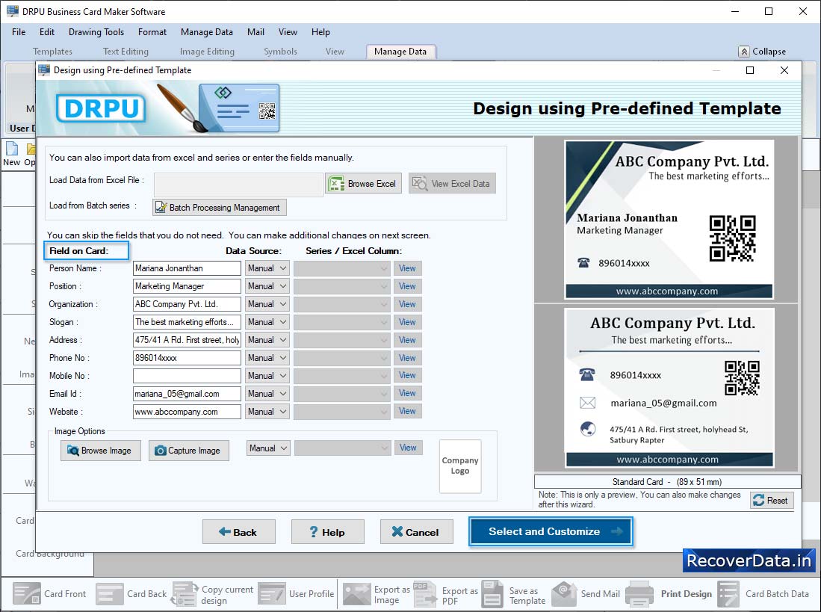Switch to the Manage Data tab
The width and height of the screenshot is (821, 612).
pyautogui.click(x=400, y=52)
